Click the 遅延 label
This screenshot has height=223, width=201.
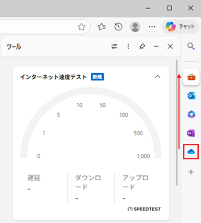tap(34, 178)
